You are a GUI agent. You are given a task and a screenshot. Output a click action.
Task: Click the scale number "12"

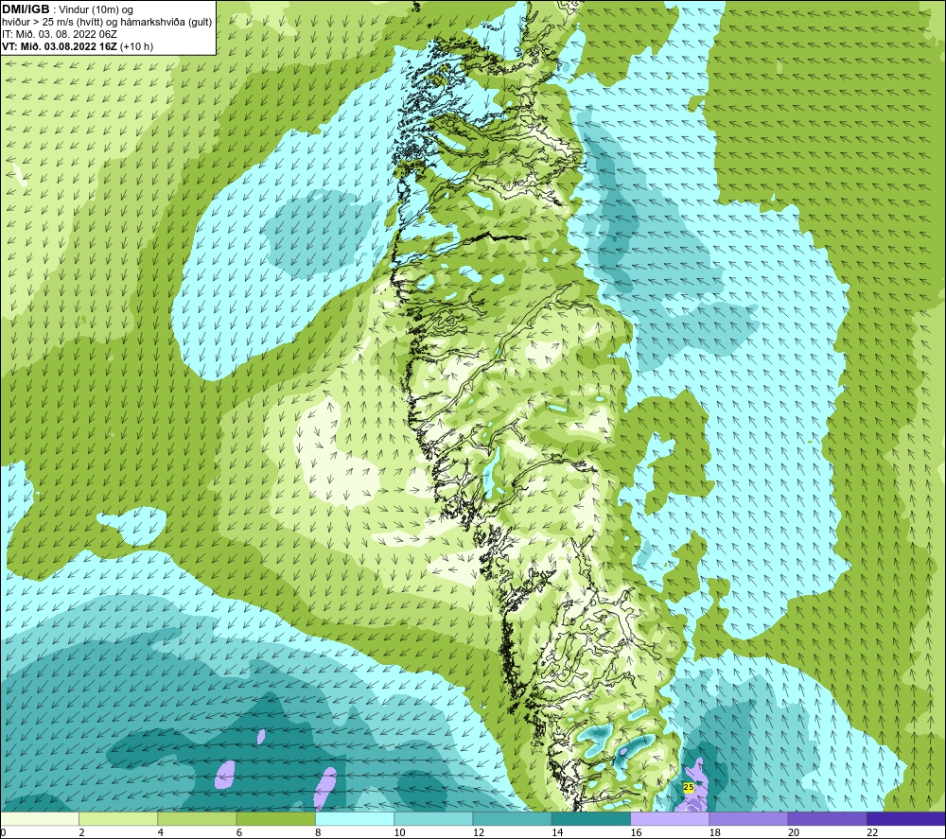[x=479, y=832]
